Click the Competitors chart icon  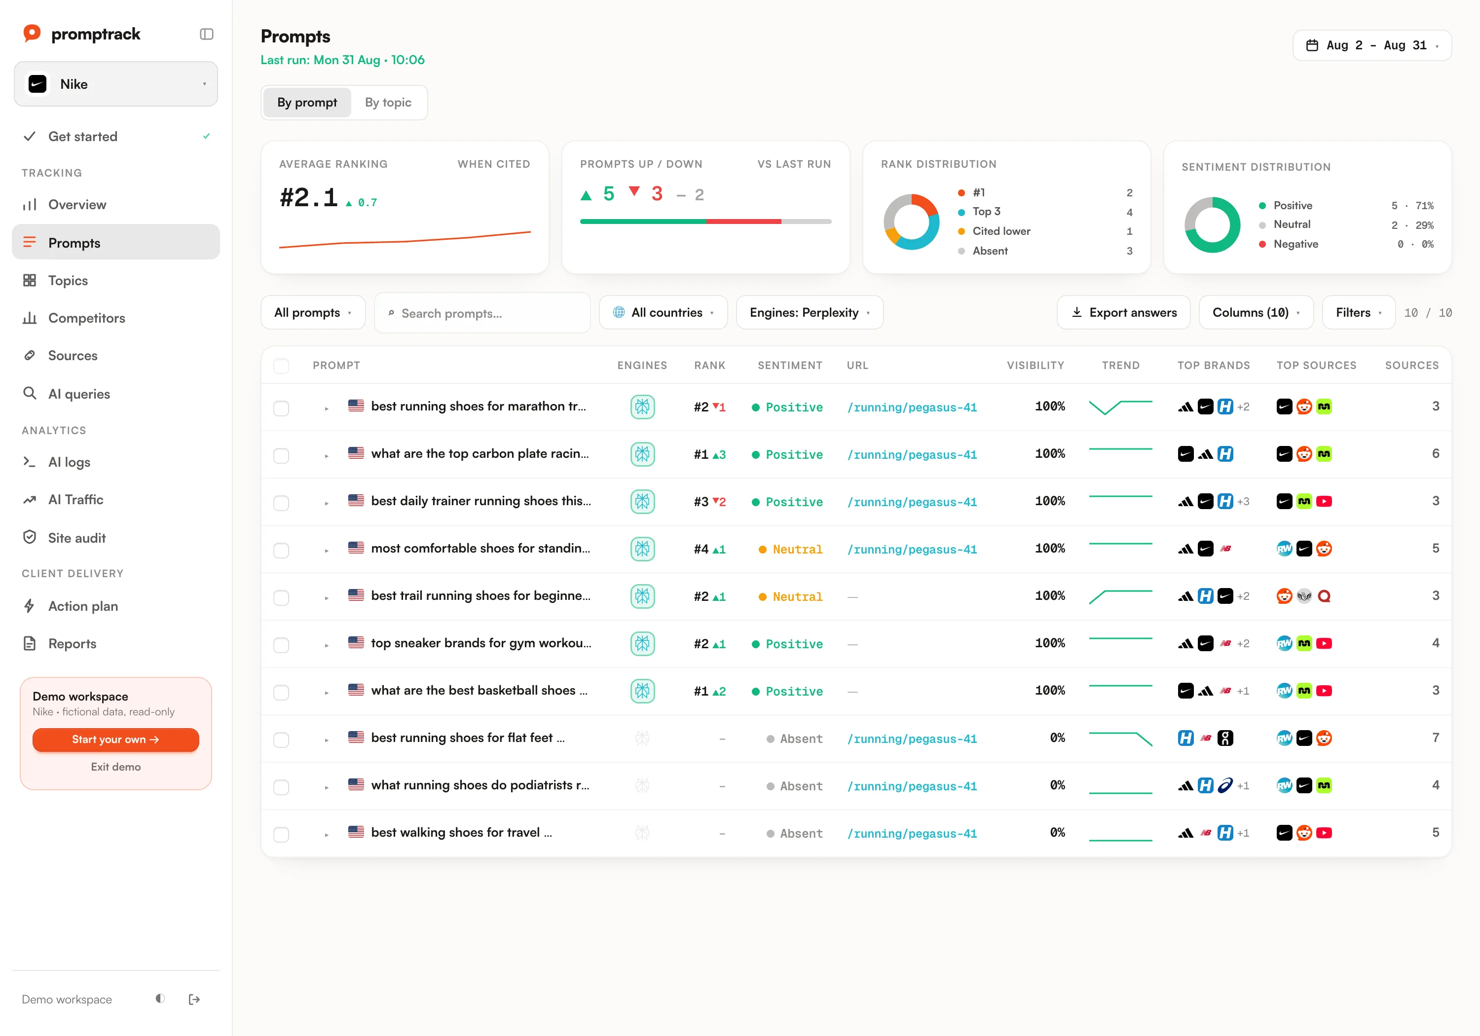30,318
